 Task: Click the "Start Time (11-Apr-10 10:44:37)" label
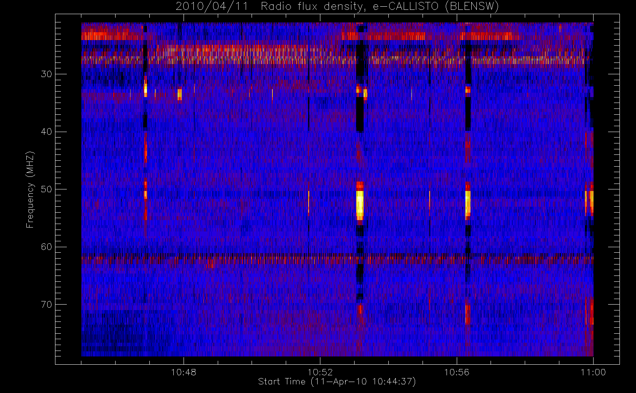point(337,382)
